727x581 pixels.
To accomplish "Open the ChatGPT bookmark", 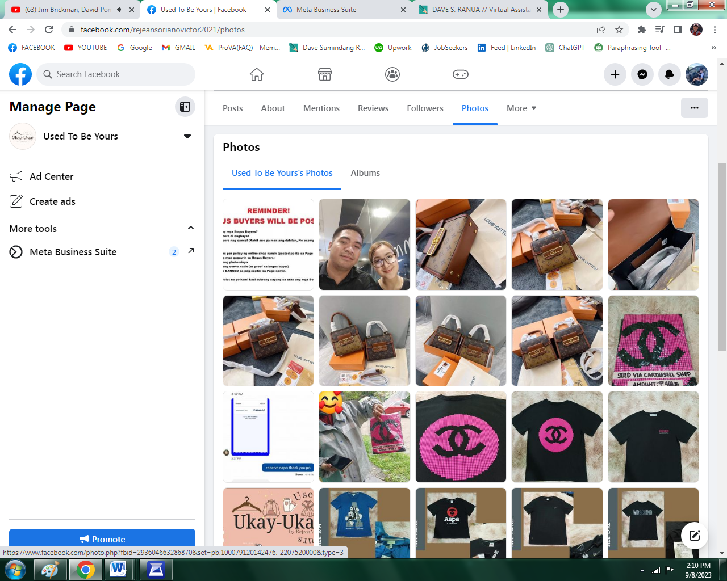I will point(565,48).
